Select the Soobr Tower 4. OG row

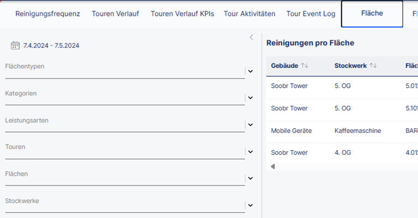point(342,153)
